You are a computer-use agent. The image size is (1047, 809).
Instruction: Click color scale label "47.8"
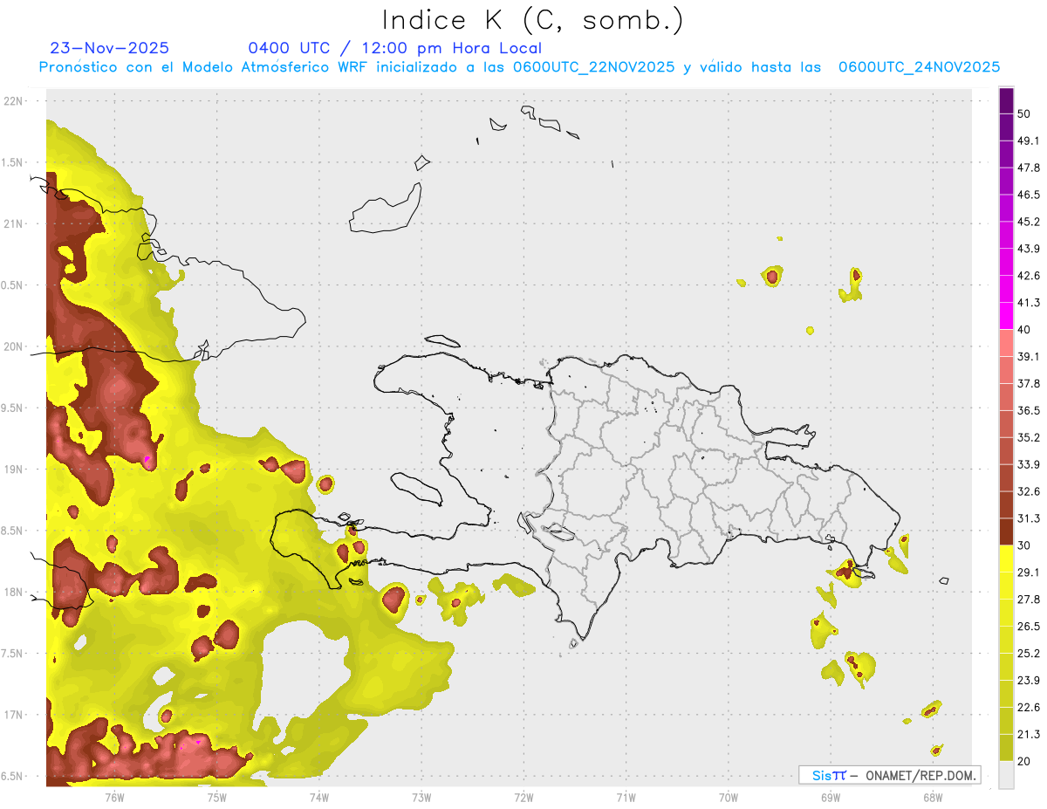click(1029, 168)
